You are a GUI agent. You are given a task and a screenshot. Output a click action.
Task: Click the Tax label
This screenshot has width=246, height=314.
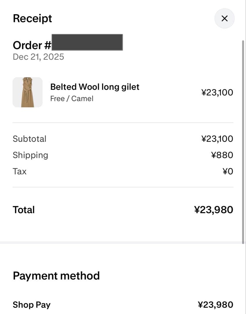click(x=19, y=171)
